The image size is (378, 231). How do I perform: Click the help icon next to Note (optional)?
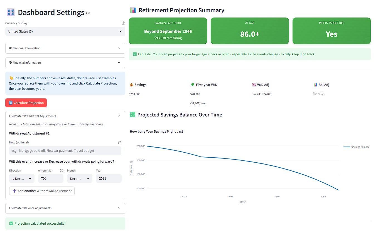coord(120,143)
